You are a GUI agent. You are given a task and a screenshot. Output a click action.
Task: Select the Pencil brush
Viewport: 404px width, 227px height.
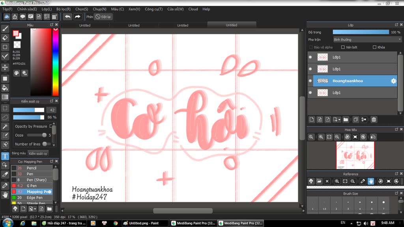pos(32,168)
